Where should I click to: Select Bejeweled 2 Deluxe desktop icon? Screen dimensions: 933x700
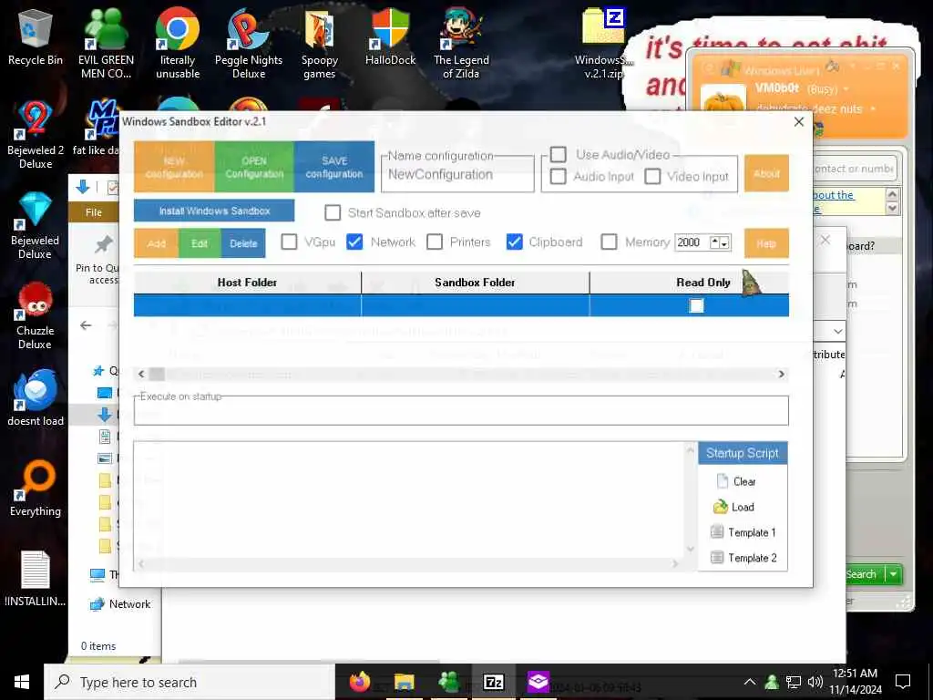(x=36, y=135)
